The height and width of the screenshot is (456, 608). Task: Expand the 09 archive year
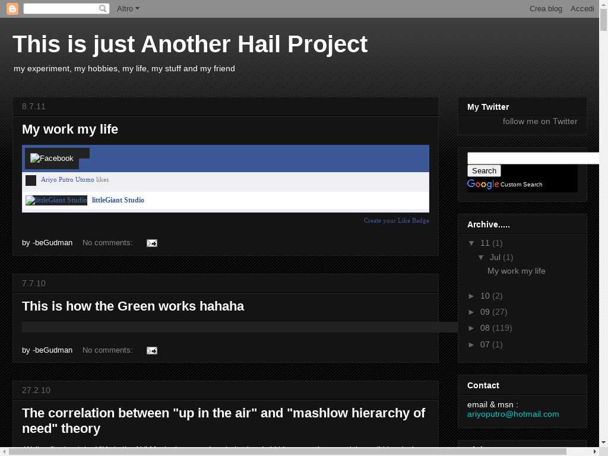coord(472,312)
